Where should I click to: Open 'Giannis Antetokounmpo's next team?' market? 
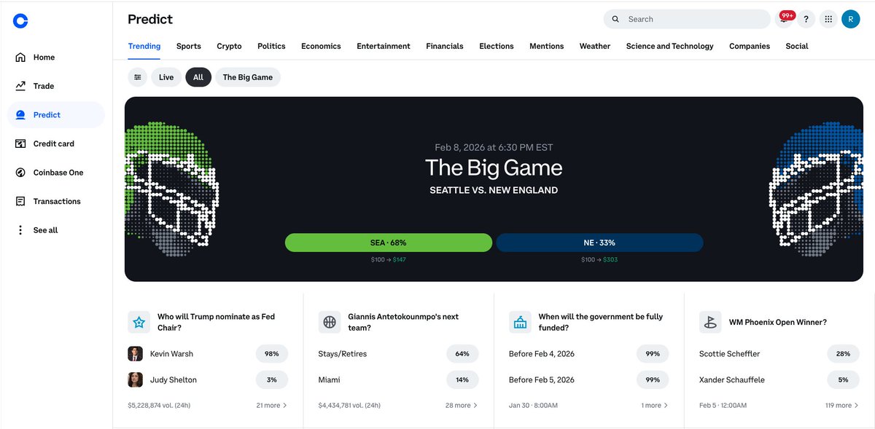[403, 322]
